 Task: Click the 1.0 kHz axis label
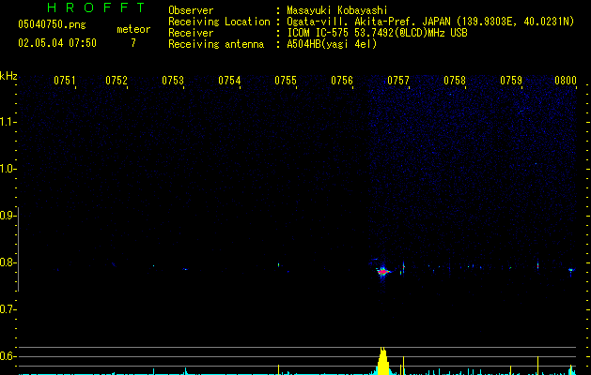click(8, 169)
